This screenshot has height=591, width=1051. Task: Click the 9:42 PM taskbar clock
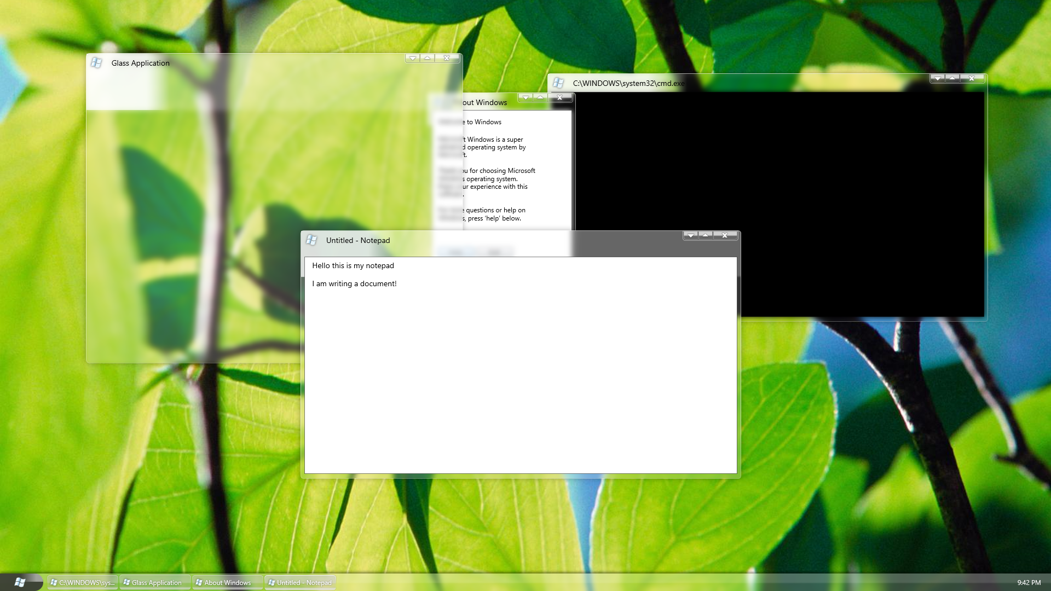tap(1029, 583)
